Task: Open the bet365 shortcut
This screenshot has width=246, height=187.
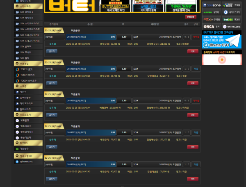Action: (x=232, y=19)
